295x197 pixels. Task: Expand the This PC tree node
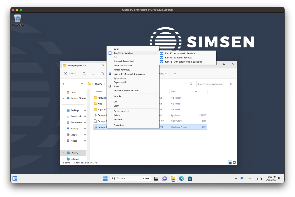click(x=63, y=153)
